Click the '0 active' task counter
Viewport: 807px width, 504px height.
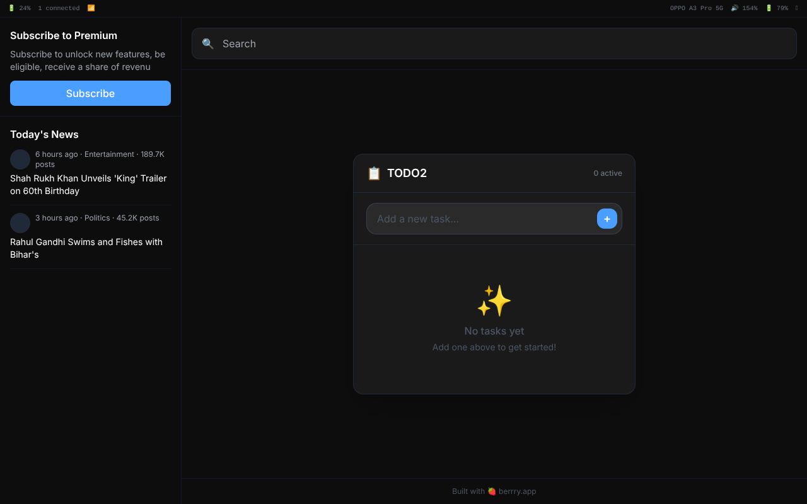pos(607,173)
